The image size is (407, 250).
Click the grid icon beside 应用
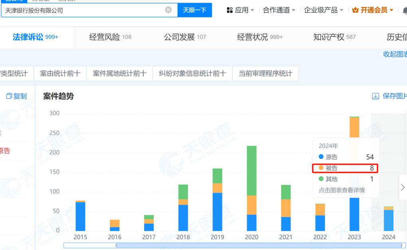[x=229, y=10]
